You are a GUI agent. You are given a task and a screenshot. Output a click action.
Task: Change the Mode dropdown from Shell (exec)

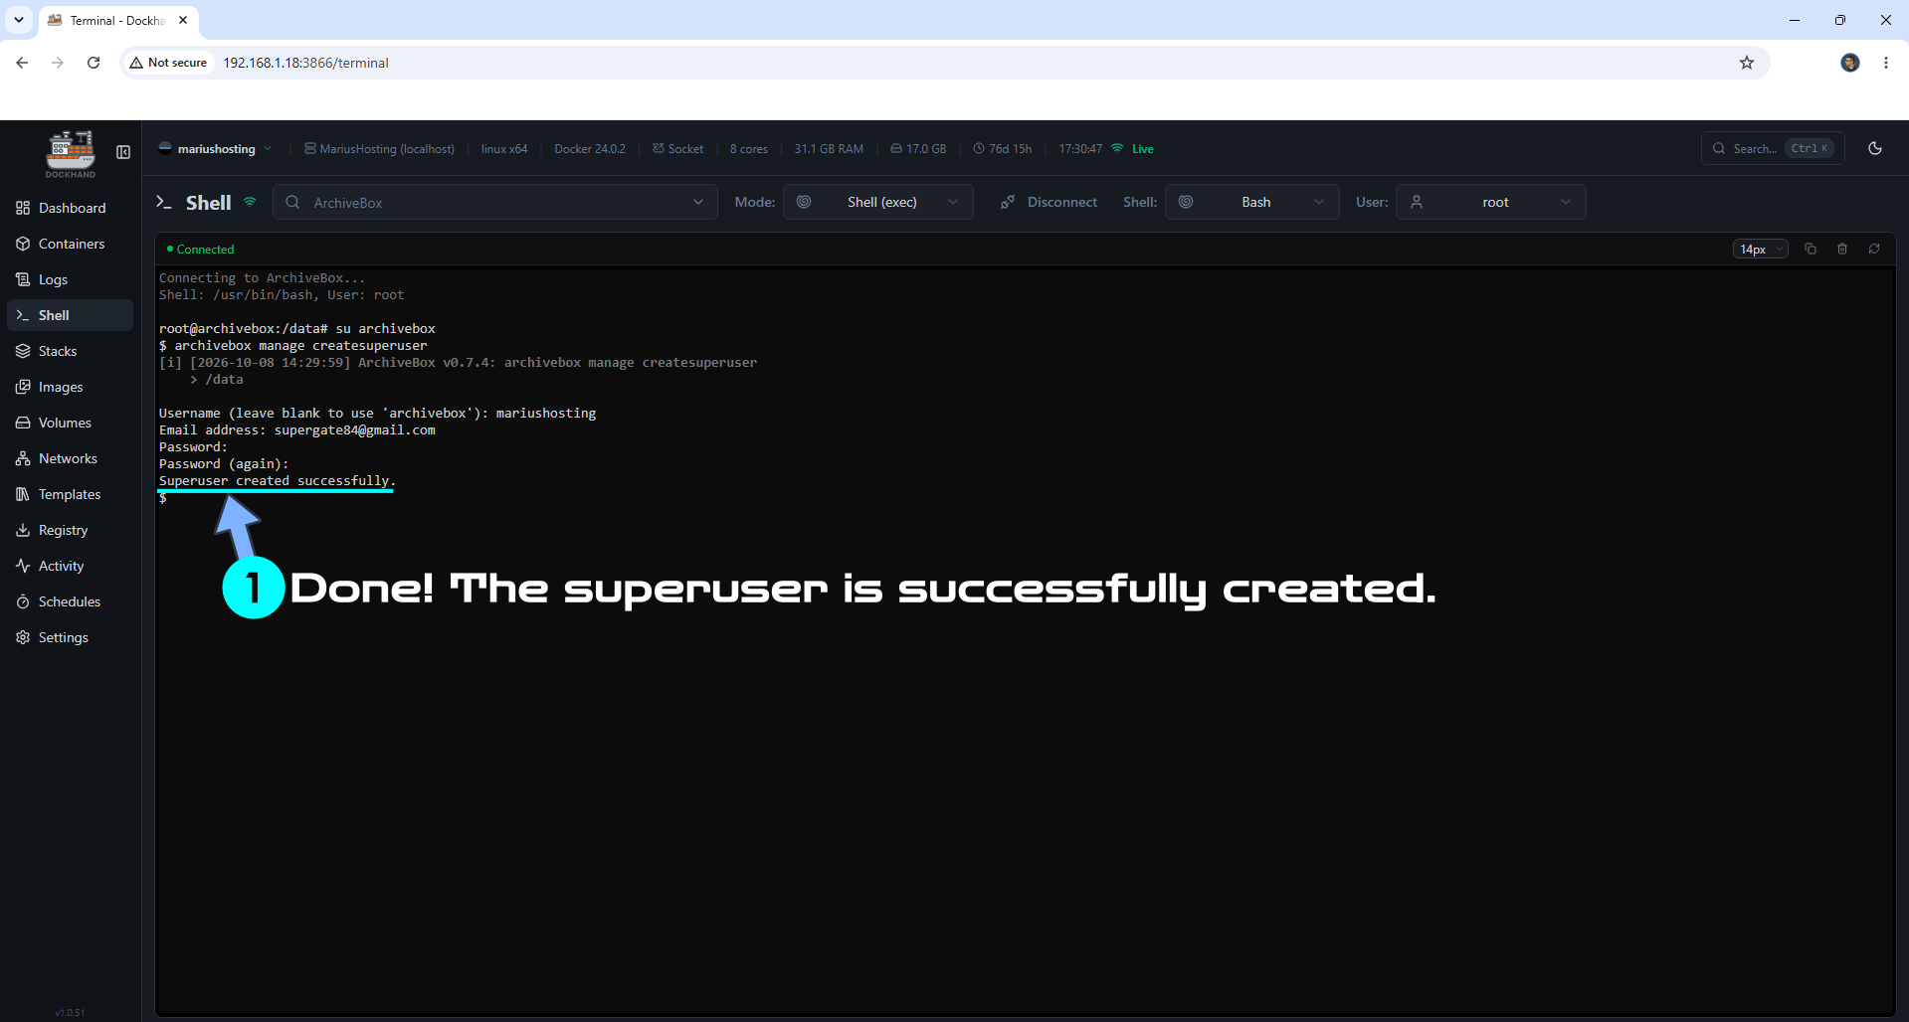pyautogui.click(x=877, y=202)
